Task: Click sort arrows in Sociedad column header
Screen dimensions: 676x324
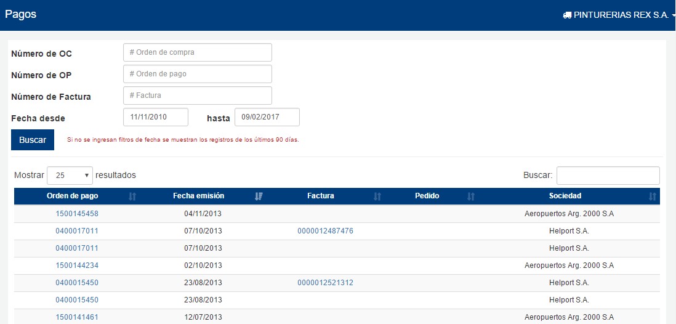Action: point(653,196)
